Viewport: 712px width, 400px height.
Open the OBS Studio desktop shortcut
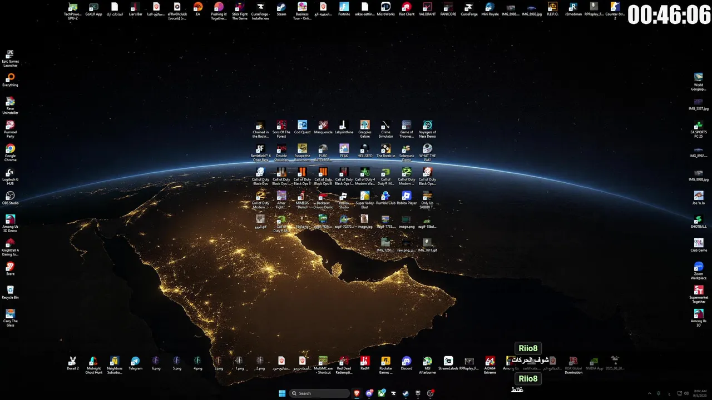click(x=10, y=198)
